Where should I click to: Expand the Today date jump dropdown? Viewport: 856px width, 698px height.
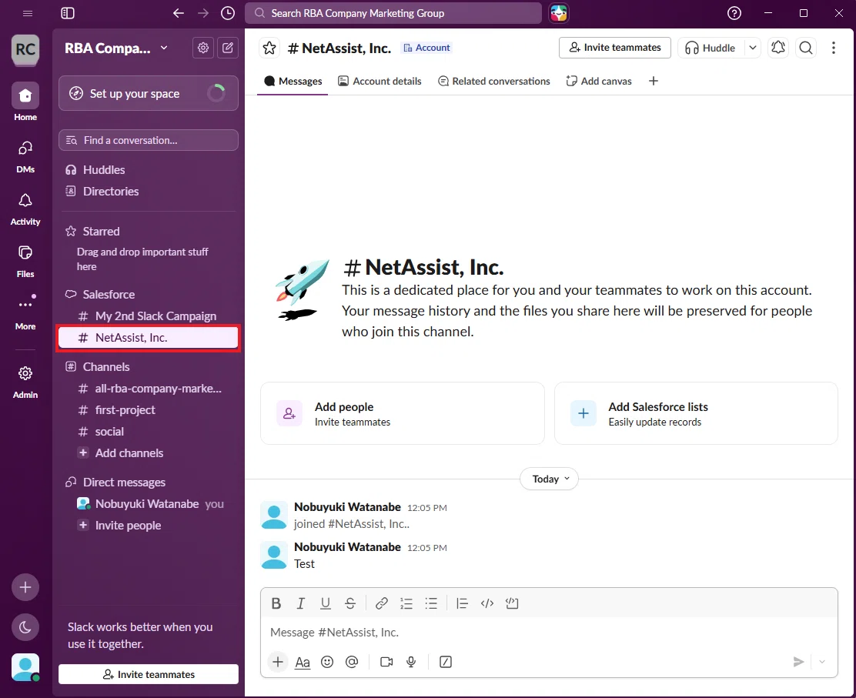(549, 479)
